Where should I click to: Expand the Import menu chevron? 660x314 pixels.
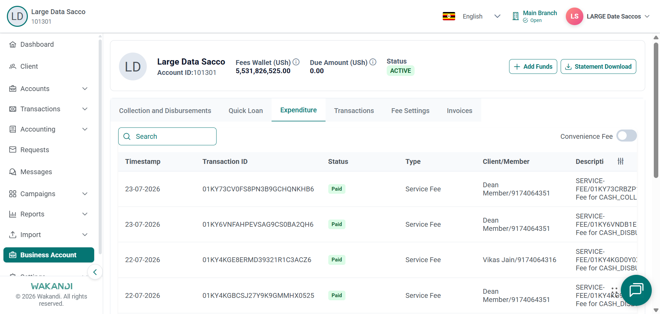85,235
